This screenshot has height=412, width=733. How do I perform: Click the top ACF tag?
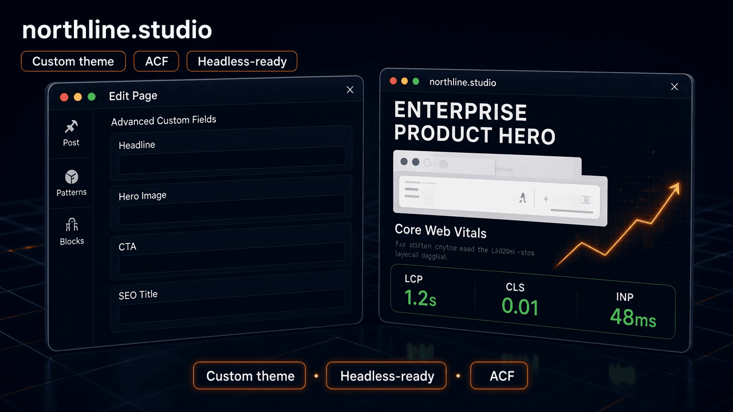pos(156,61)
